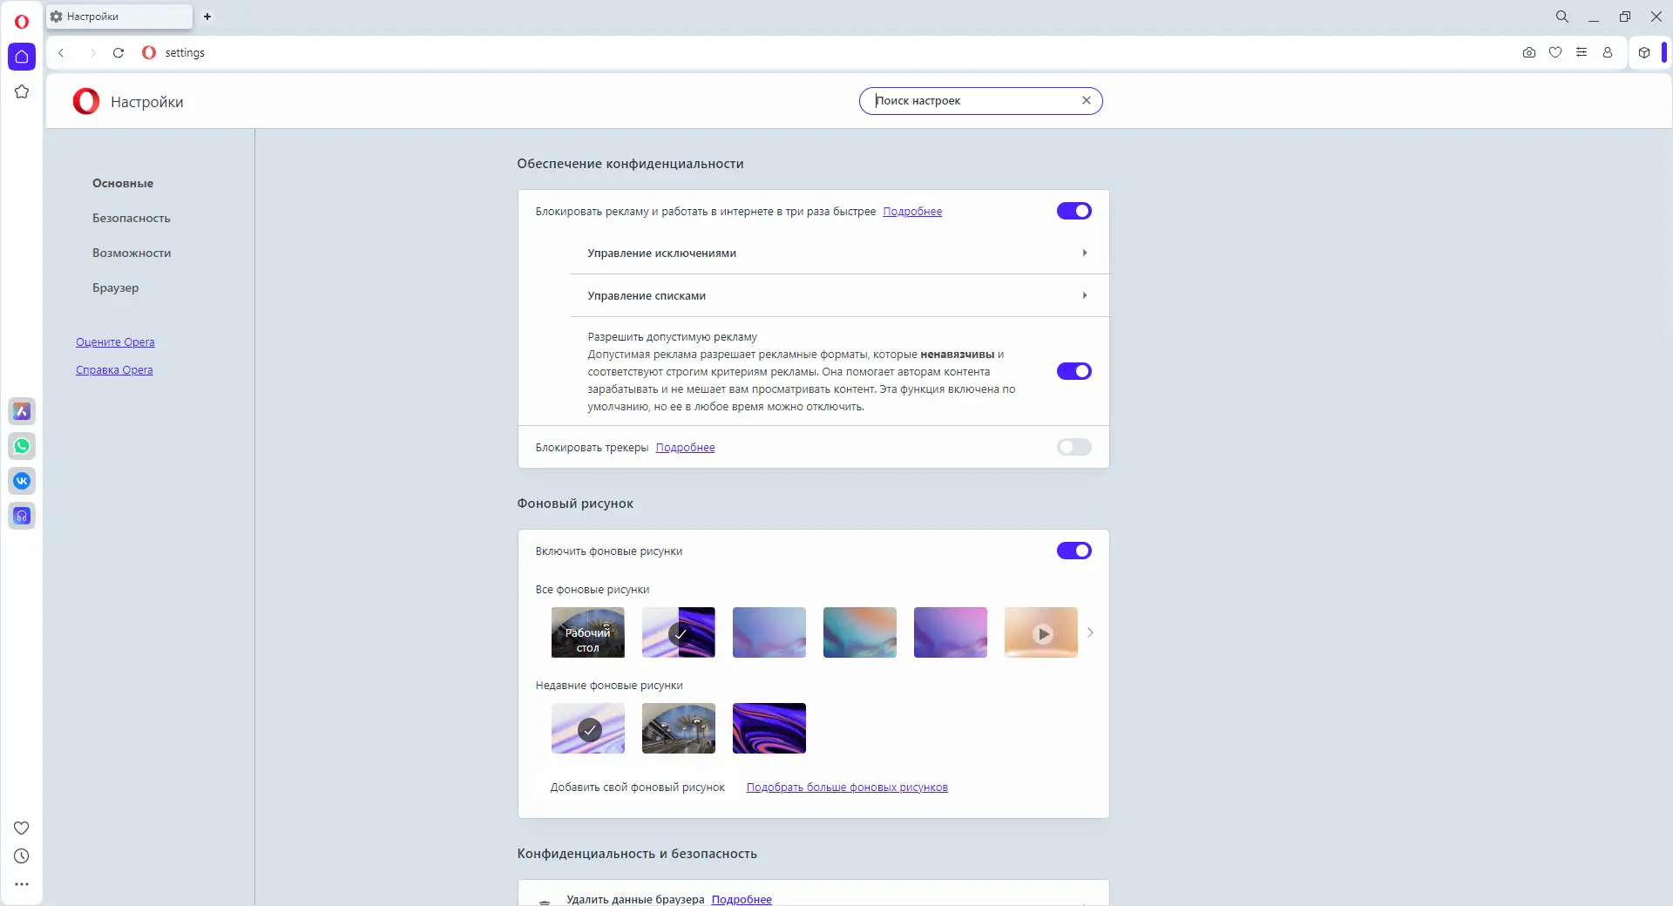
Task: Open the Основные settings section
Action: coord(123,183)
